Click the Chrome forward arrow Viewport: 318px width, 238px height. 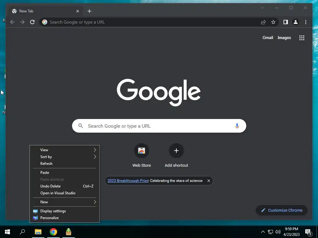22,22
